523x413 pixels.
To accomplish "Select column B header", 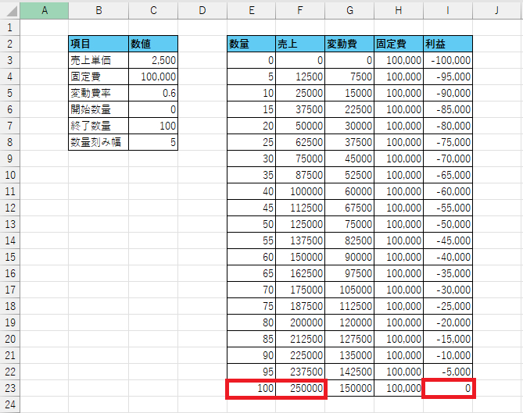I will point(99,11).
